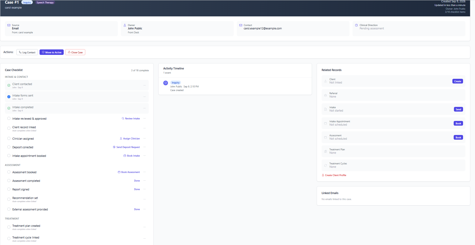Open more options menu for Clinician assigned
This screenshot has height=245, width=475.
click(x=145, y=138)
